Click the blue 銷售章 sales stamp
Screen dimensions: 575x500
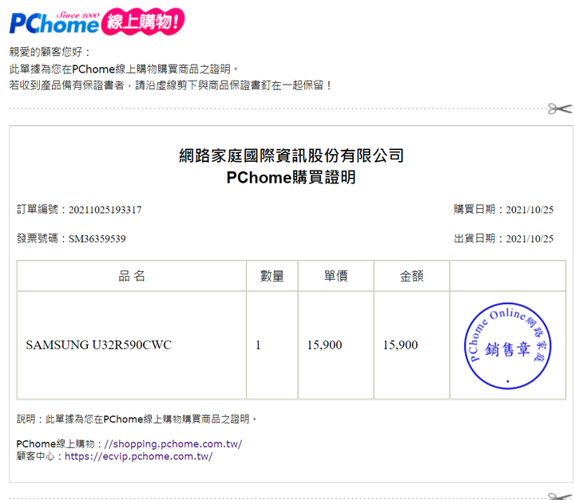[508, 346]
